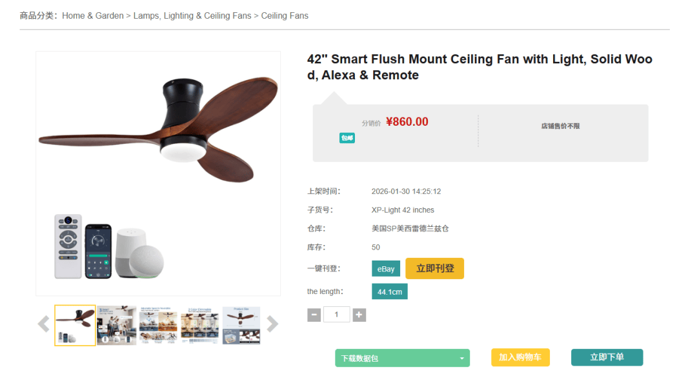The width and height of the screenshot is (697, 383).
Task: Select the fourth product thumbnail
Action: click(200, 325)
